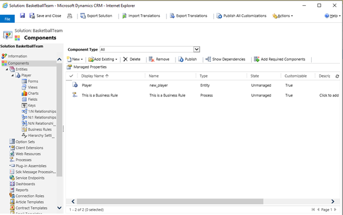Screen dimensions: 343x215
Task: Select the Player entity row
Action: click(x=203, y=86)
